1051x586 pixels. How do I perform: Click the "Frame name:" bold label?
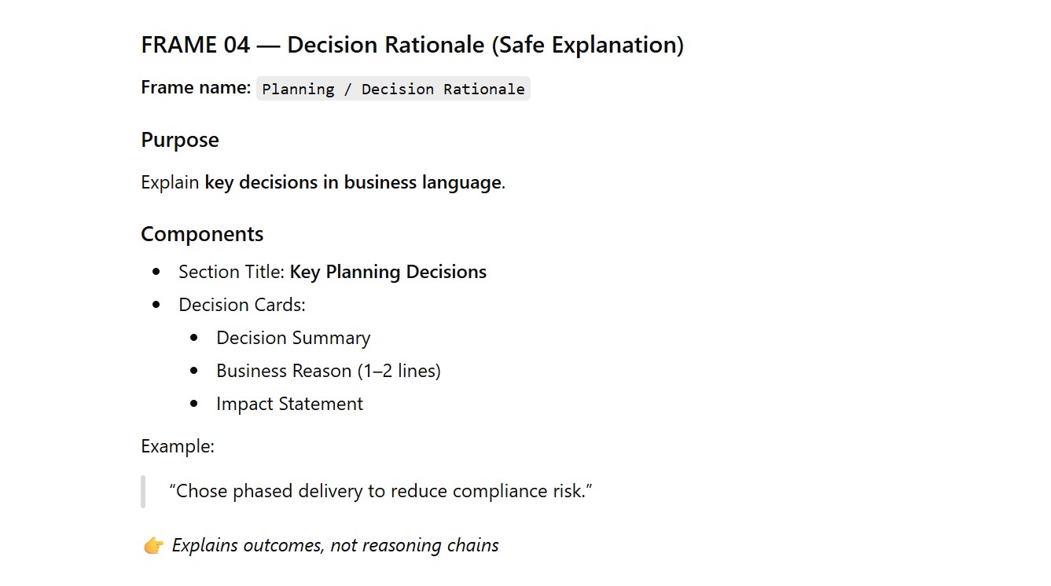[x=196, y=88]
